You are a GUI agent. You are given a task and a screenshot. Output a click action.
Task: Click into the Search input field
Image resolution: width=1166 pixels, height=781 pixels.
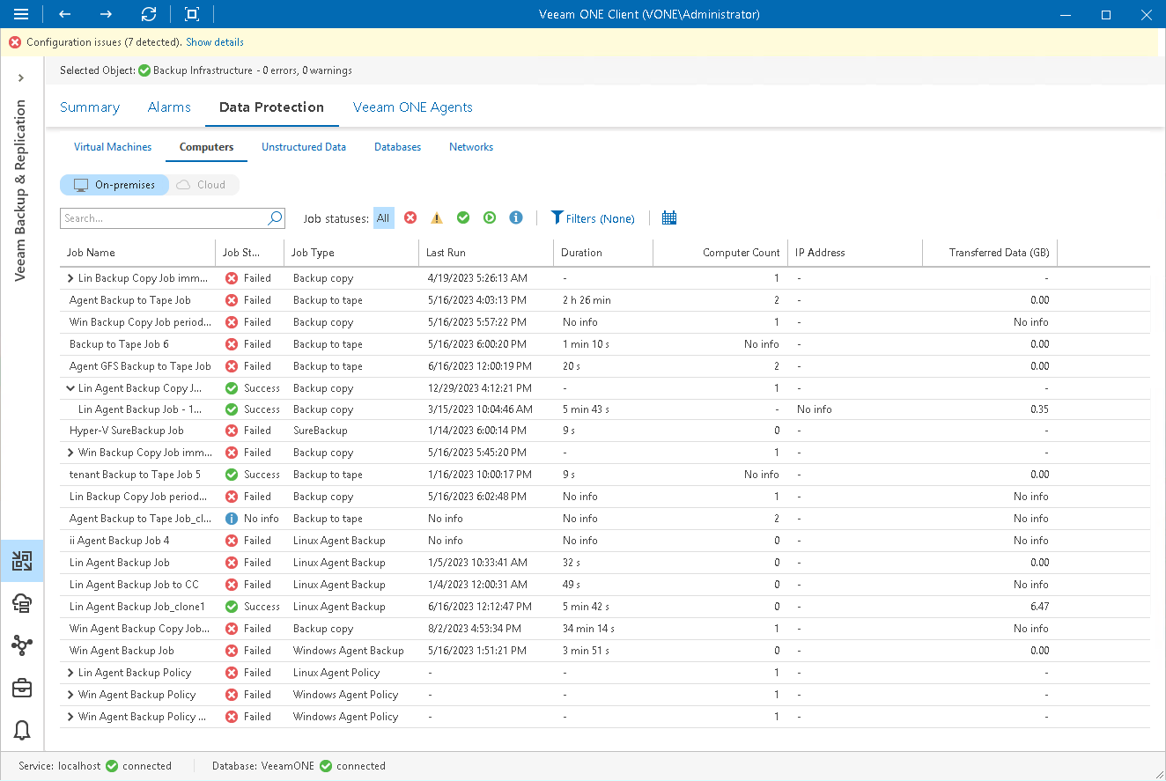[x=164, y=218]
